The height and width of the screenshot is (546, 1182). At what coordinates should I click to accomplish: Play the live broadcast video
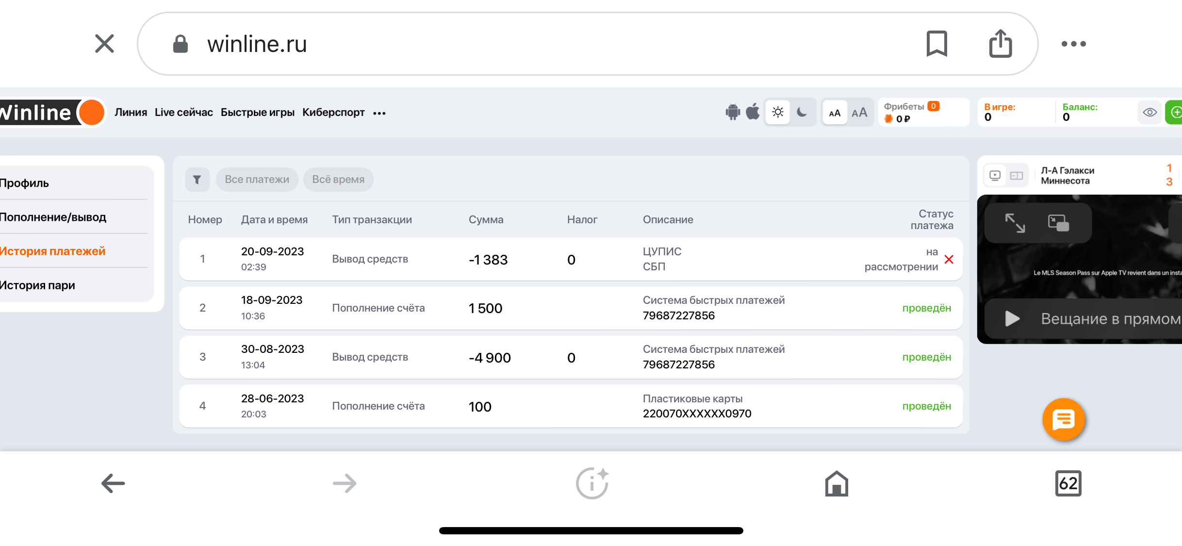point(1012,318)
